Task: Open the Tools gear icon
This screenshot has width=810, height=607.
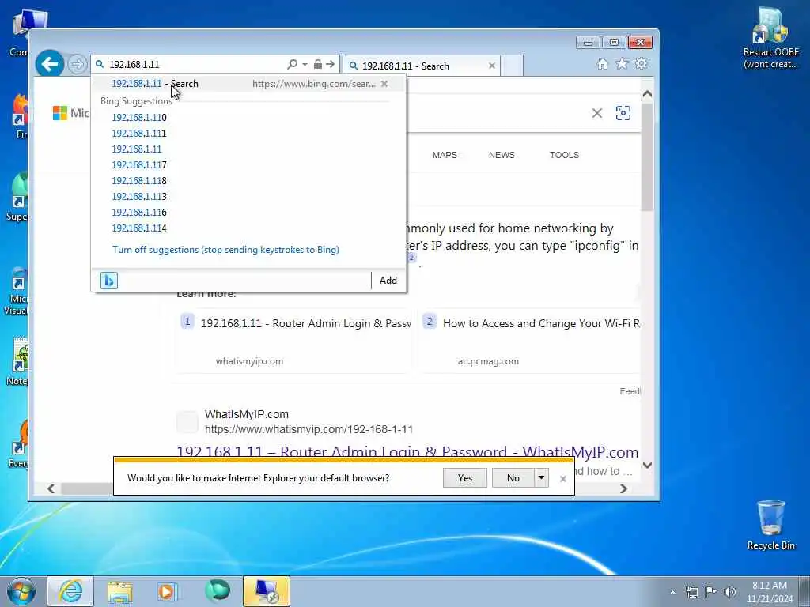Action: pyautogui.click(x=642, y=63)
